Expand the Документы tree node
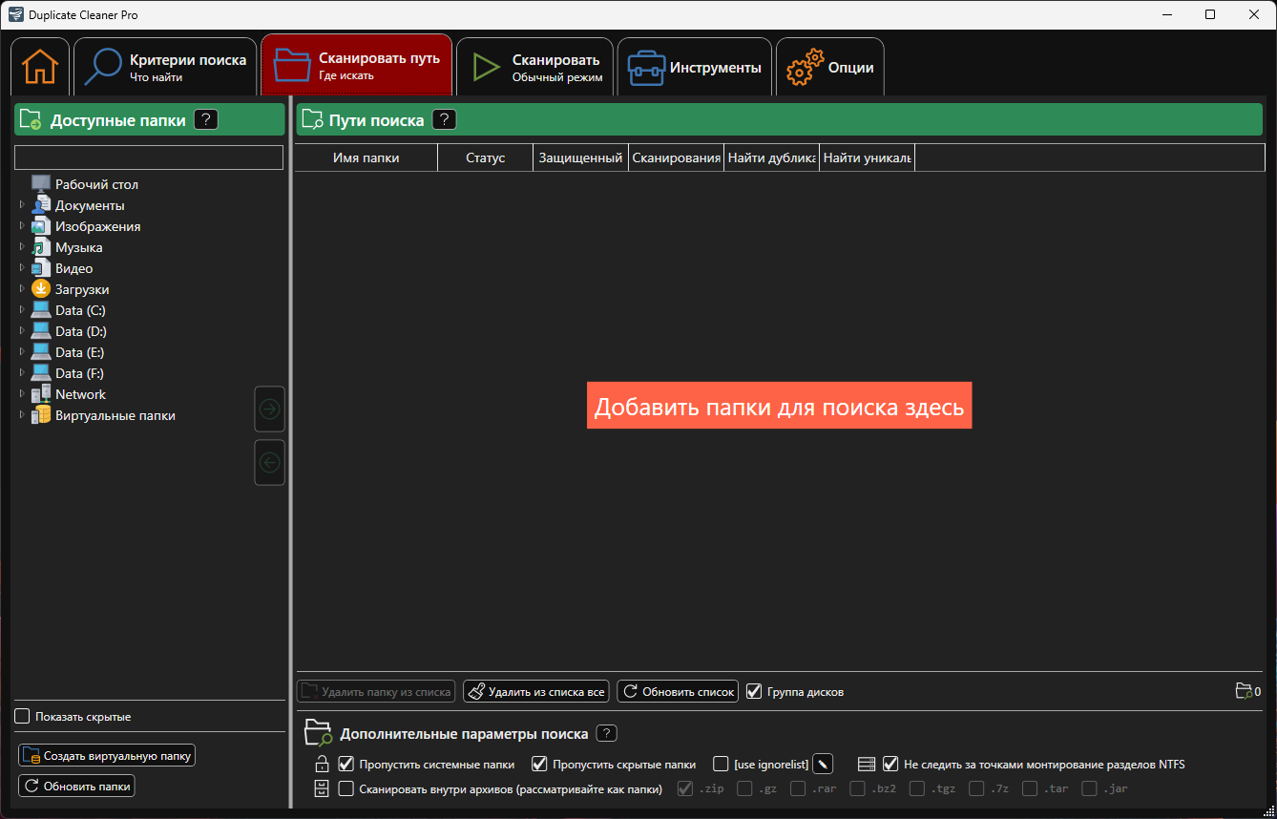1277x819 pixels. tap(22, 205)
